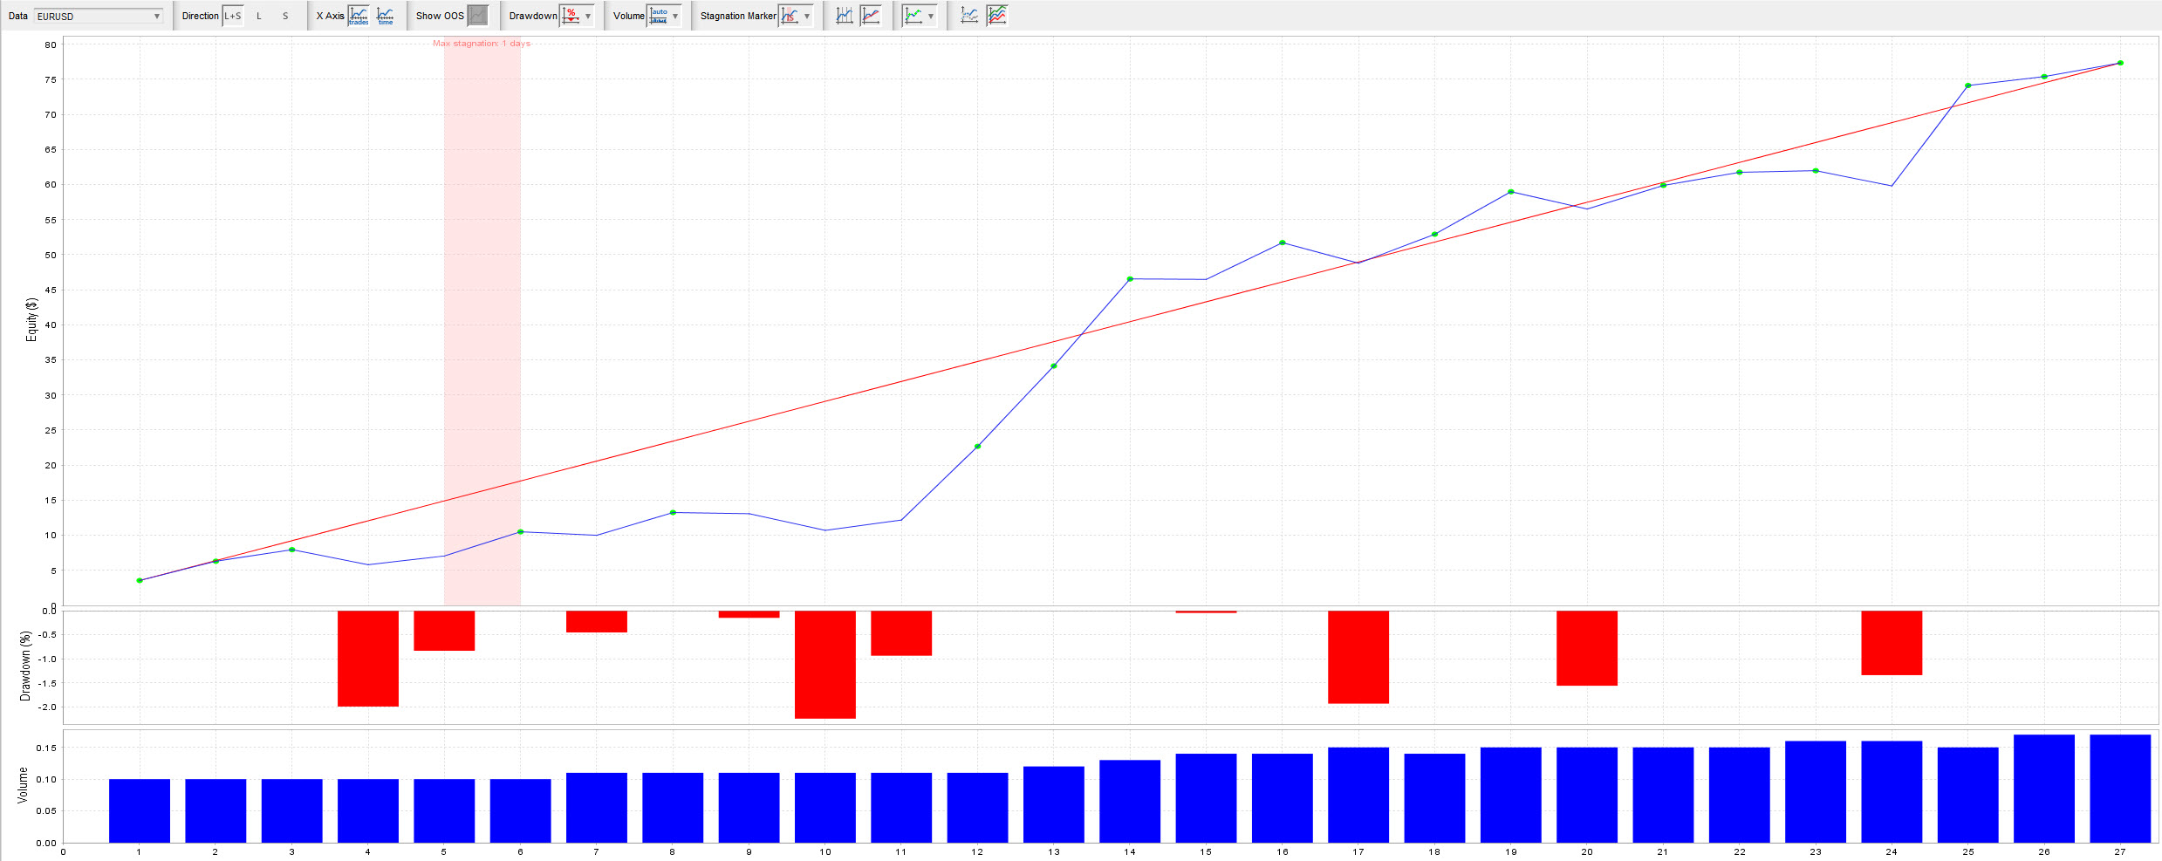Click the drawdown bar for trade 20
The width and height of the screenshot is (2162, 861).
click(1587, 648)
